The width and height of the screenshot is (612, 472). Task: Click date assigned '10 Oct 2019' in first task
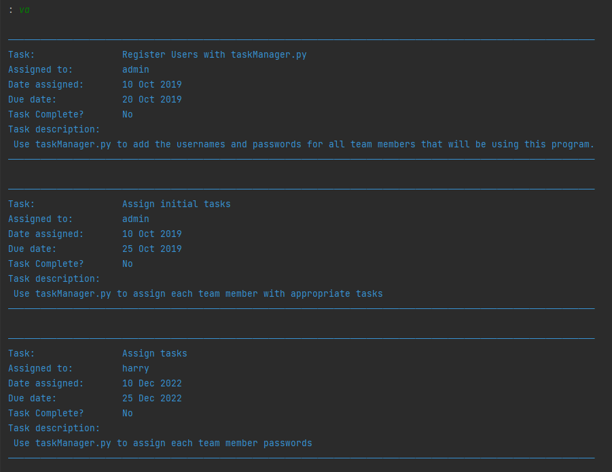(x=152, y=84)
